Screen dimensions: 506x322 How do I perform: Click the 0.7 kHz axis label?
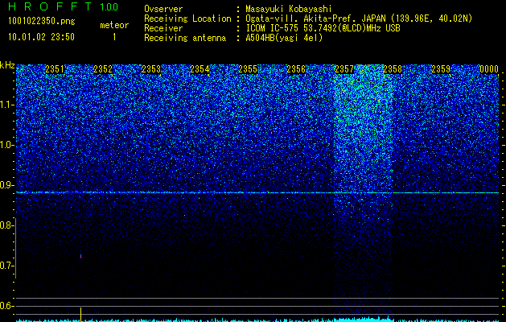[x=6, y=266]
